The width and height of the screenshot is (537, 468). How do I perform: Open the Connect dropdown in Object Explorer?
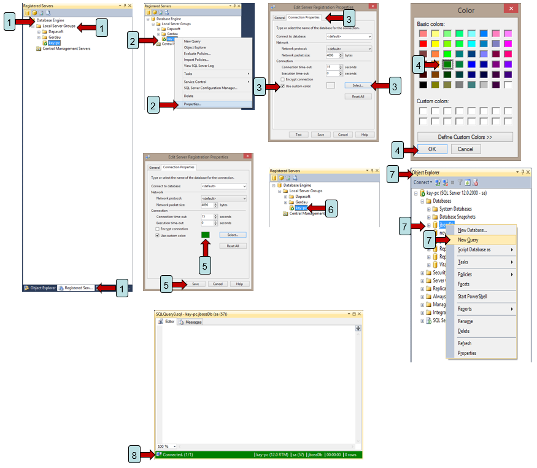(422, 182)
